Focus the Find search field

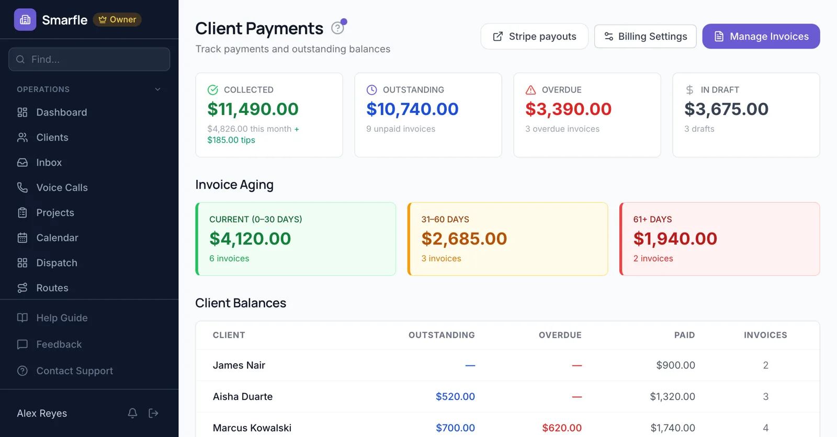tap(89, 60)
